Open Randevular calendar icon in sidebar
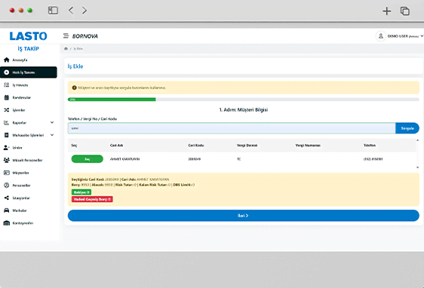This screenshot has width=424, height=288. click(x=7, y=97)
